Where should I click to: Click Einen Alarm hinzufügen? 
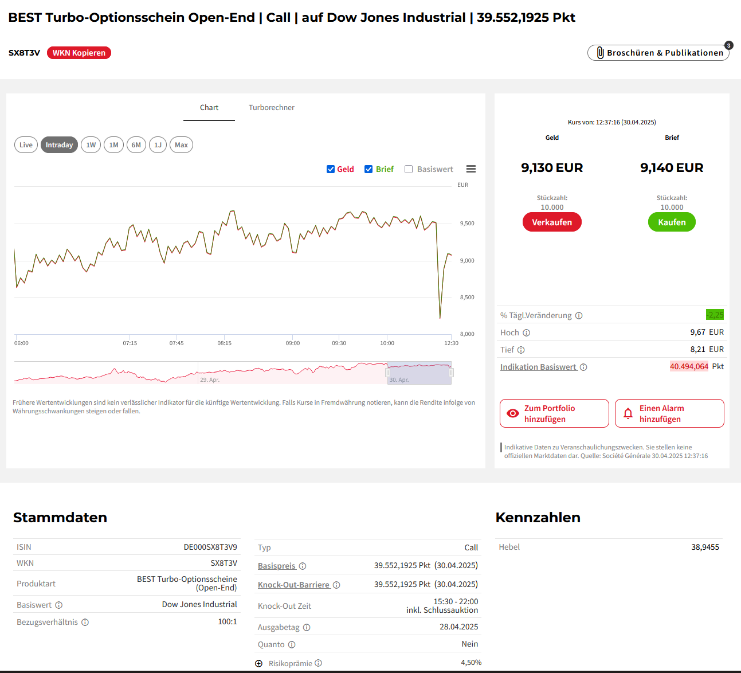point(669,413)
